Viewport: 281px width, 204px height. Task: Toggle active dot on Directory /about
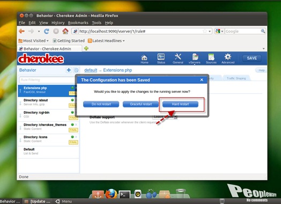pos(72,100)
